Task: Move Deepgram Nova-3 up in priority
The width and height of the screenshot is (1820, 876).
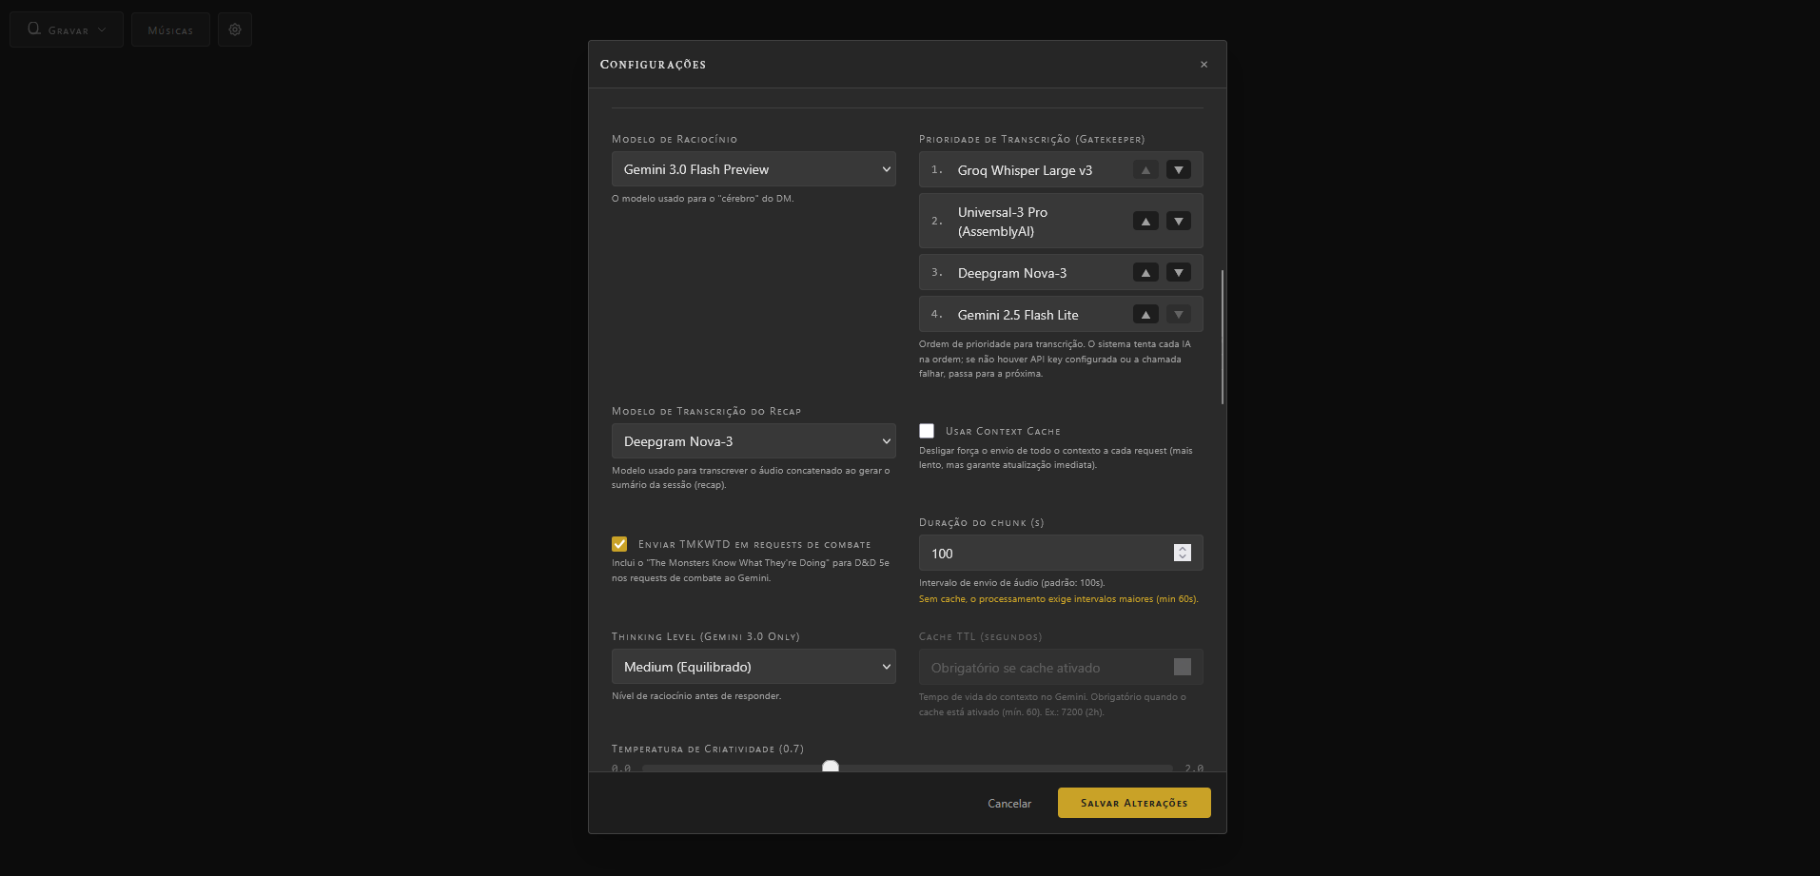Action: pyautogui.click(x=1145, y=272)
